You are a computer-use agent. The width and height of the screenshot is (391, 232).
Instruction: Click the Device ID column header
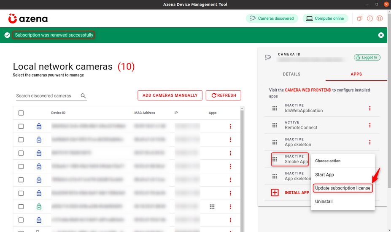58,113
